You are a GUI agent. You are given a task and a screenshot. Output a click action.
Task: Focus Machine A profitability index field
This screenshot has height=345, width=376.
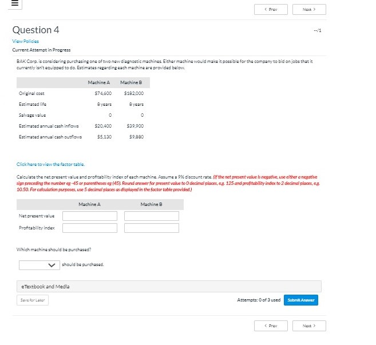coord(90,228)
